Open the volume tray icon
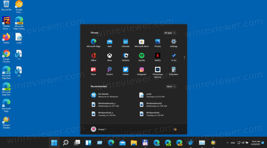267x148 pixels. (243, 143)
